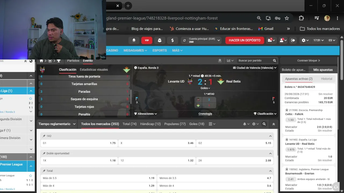Open the Estadísticas visuales tab
Image resolution: width=344 pixels, height=193 pixels.
click(x=94, y=70)
